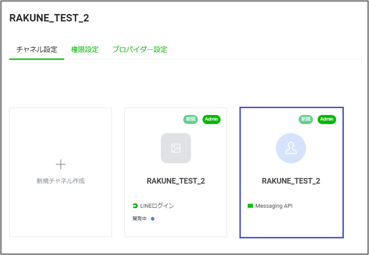Viewport: 369px width, 255px height.
Task: Open the RAKUNE_TEST_2 channel name above Messaging API
Action: coord(291,181)
